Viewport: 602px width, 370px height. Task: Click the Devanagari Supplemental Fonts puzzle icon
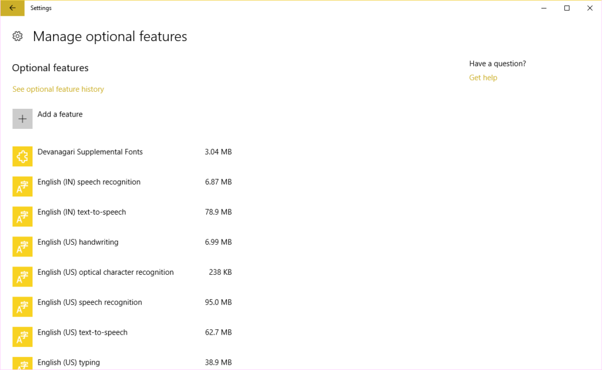click(x=22, y=156)
